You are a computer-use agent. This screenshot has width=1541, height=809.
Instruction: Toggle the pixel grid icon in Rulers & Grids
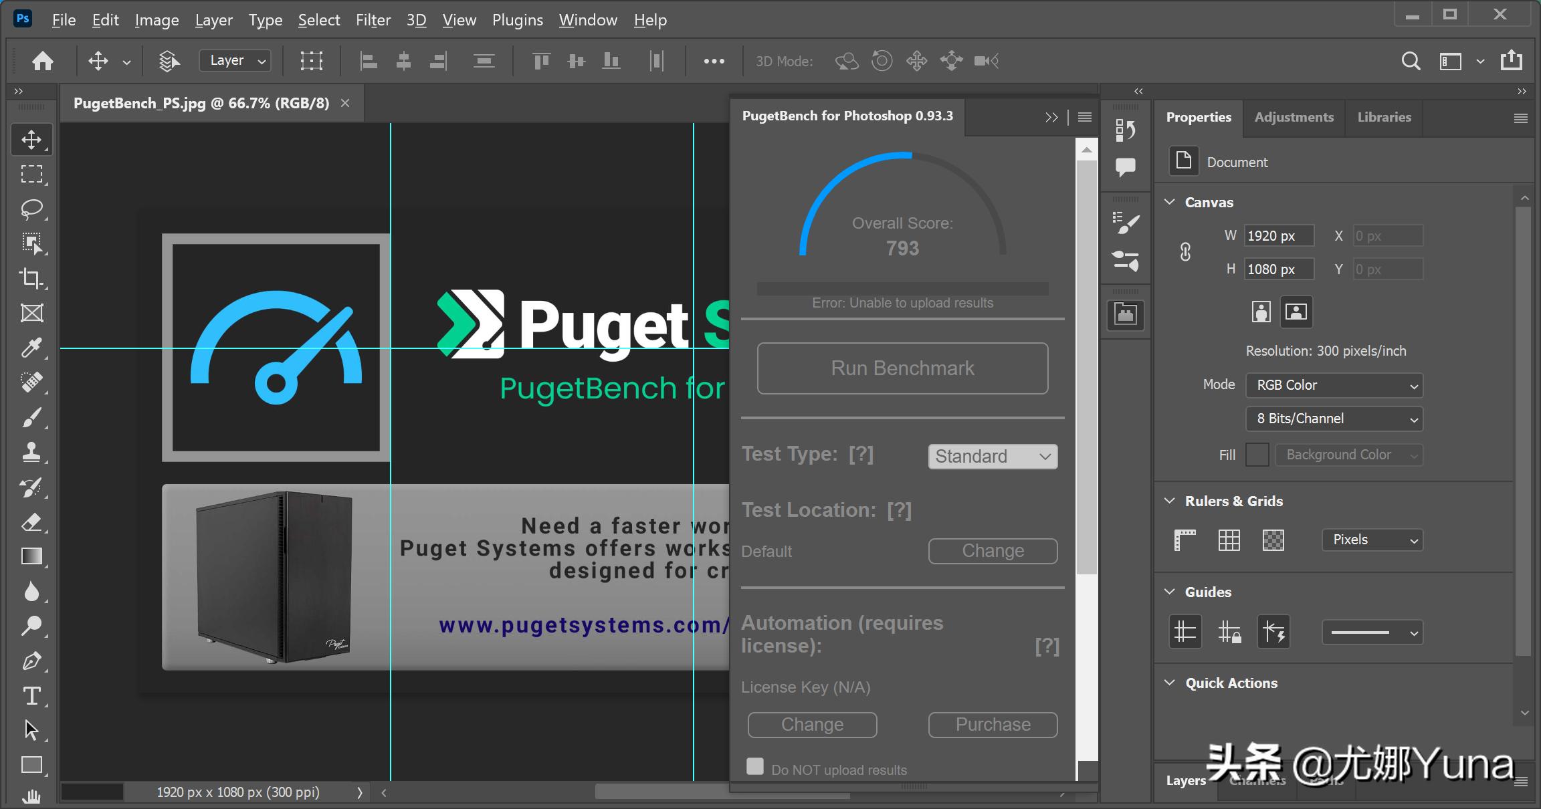point(1273,540)
